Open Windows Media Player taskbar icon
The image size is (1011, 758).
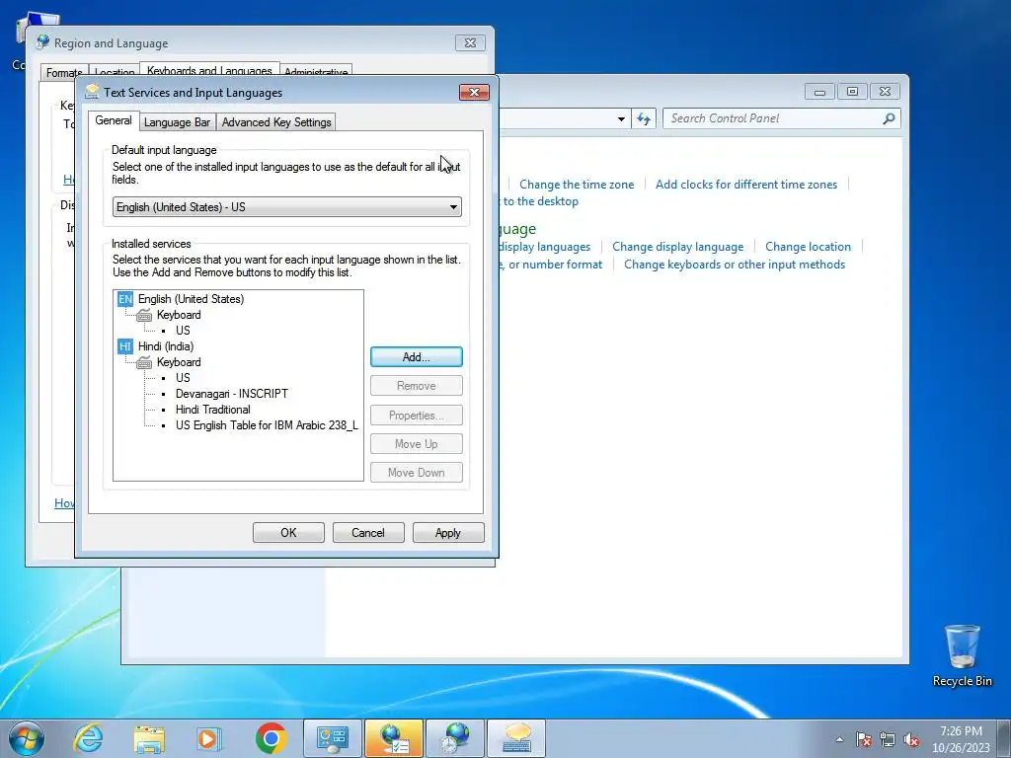(209, 738)
